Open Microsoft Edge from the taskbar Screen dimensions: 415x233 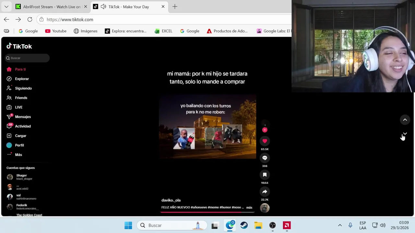click(x=230, y=225)
